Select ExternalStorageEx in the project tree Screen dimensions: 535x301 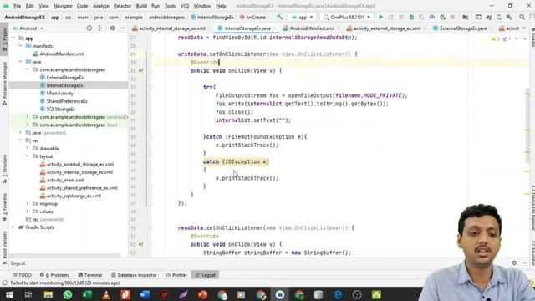(x=65, y=78)
